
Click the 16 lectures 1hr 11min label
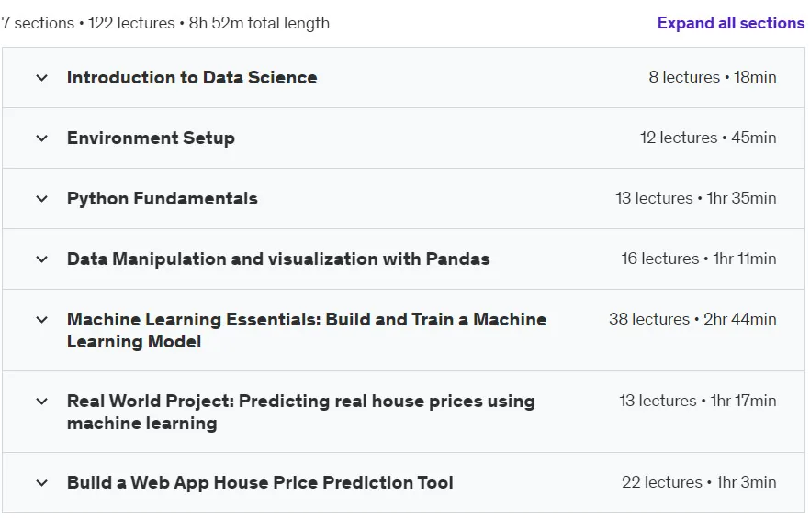[698, 259]
